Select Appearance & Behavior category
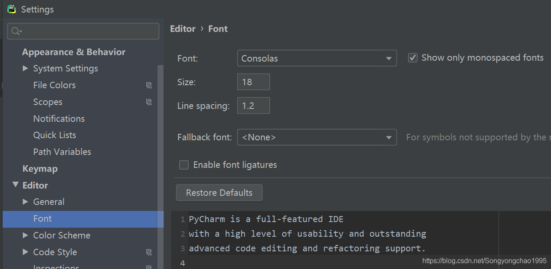The width and height of the screenshot is (551, 269). (74, 52)
